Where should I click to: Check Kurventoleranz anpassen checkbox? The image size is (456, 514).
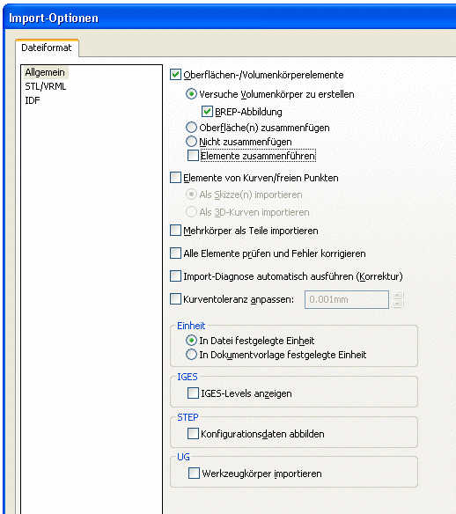coord(175,299)
